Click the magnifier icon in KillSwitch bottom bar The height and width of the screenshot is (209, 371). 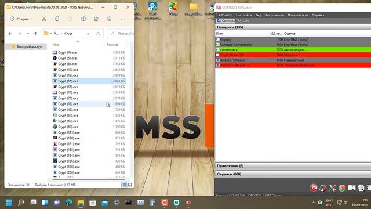(361, 188)
